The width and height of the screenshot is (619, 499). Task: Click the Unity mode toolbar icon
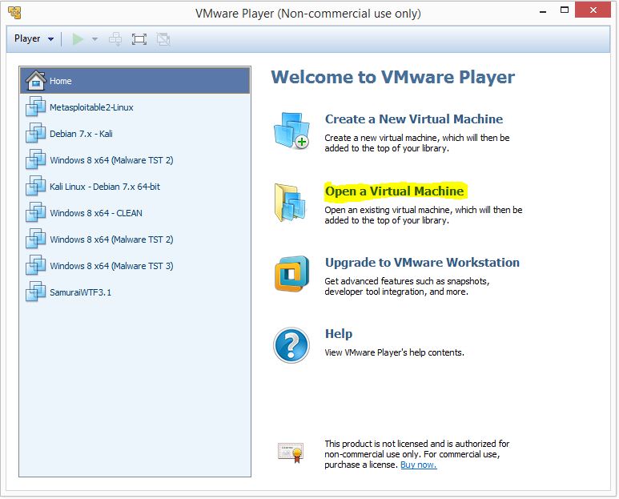[163, 39]
